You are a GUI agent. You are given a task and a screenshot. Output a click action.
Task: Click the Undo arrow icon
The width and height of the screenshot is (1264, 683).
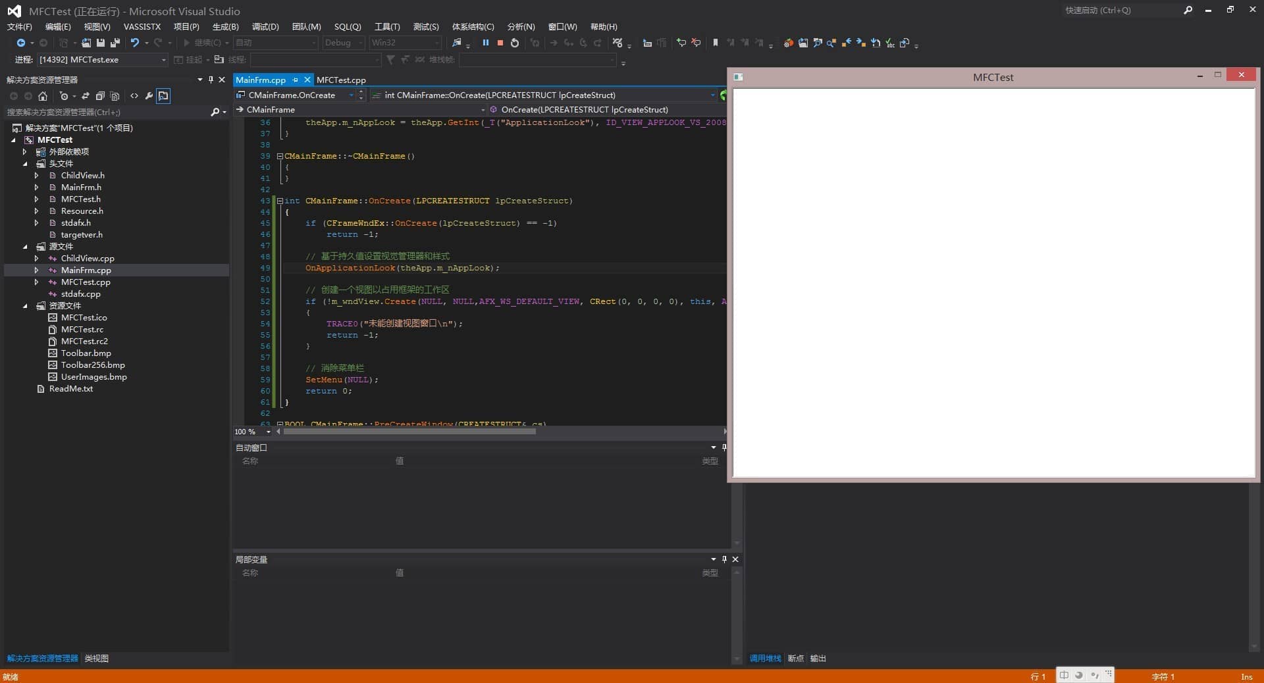pyautogui.click(x=134, y=43)
